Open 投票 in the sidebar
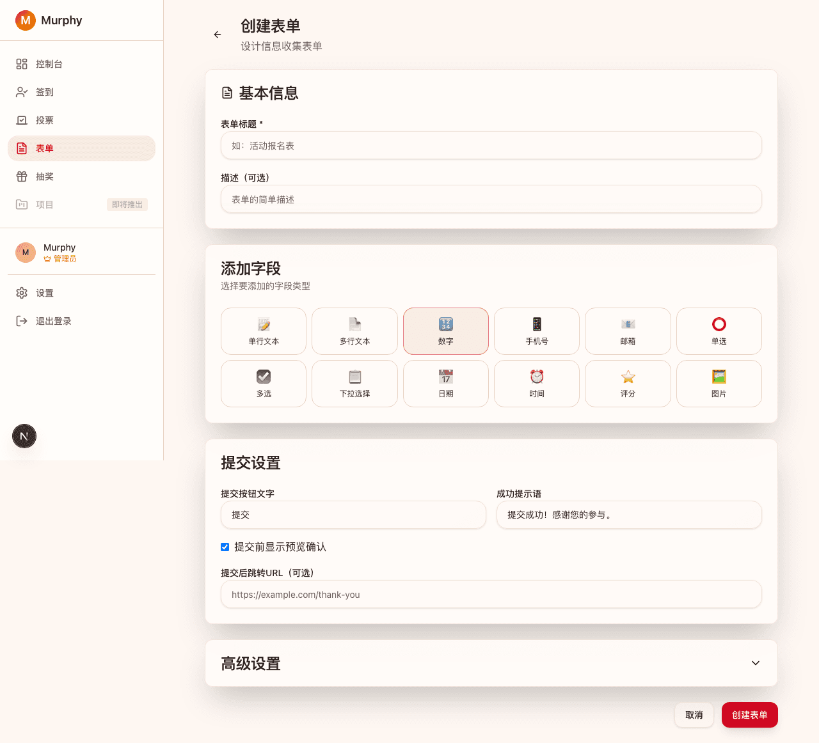The width and height of the screenshot is (819, 743). click(45, 120)
